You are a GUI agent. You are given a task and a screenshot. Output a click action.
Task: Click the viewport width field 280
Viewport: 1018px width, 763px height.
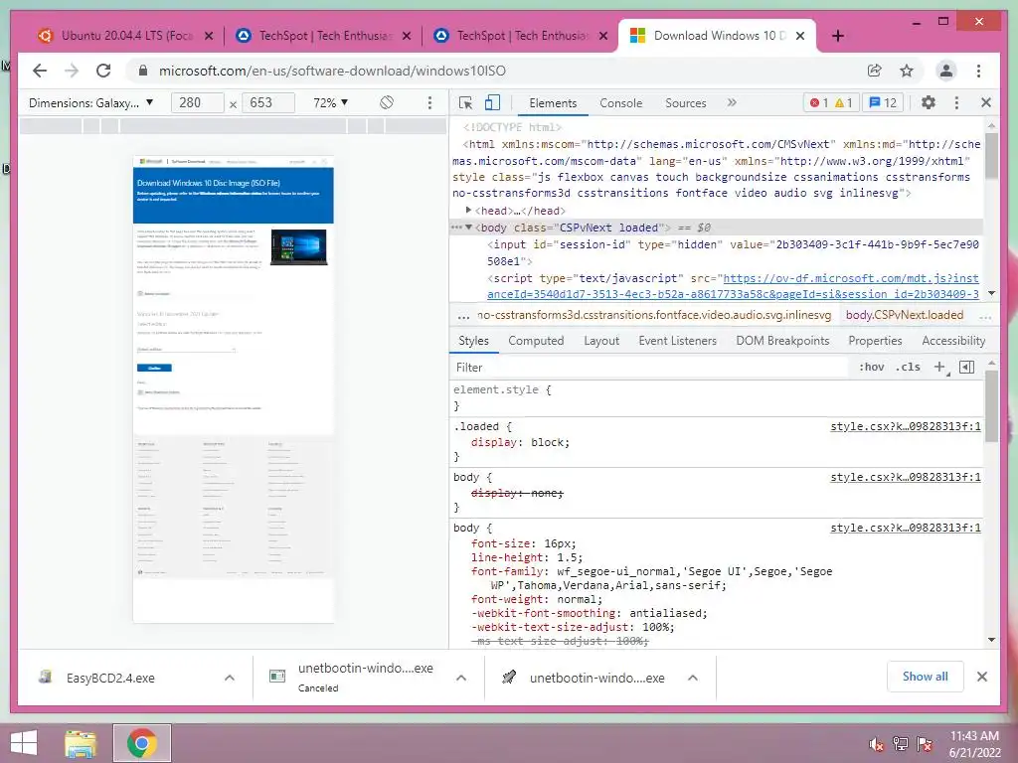coord(197,102)
